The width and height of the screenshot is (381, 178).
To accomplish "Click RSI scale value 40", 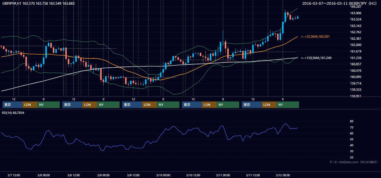I will tap(351, 145).
